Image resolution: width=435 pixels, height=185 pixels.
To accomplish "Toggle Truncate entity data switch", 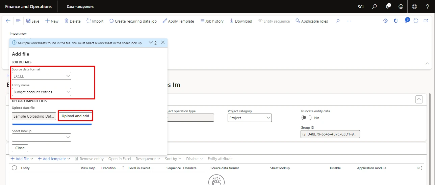I will (x=307, y=118).
